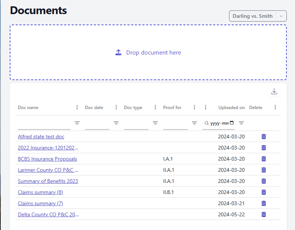The image size is (295, 230).
Task: Open the Summary of Benefits 2023 link
Action: point(48,181)
